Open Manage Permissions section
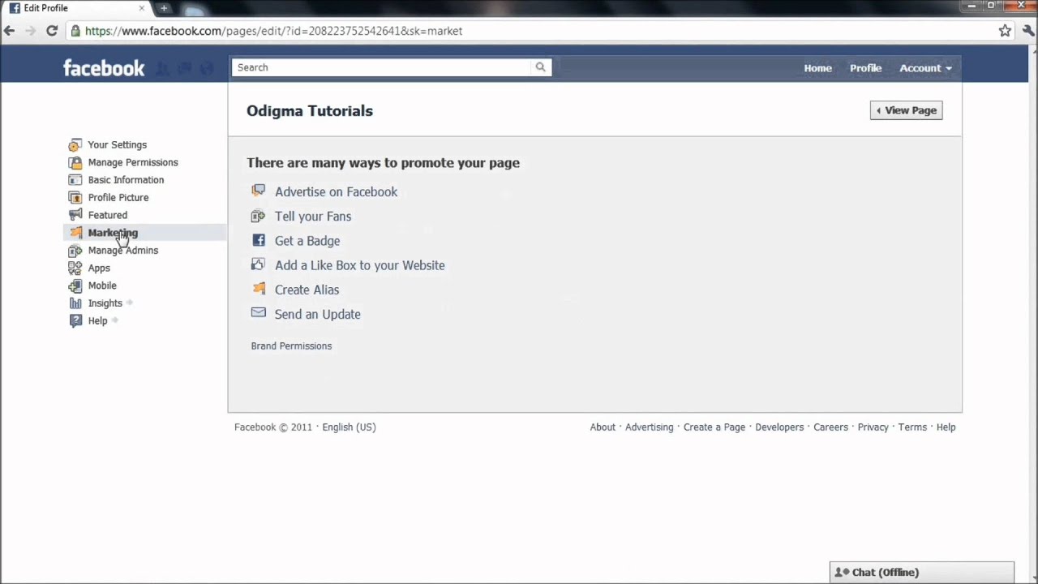 pos(133,162)
